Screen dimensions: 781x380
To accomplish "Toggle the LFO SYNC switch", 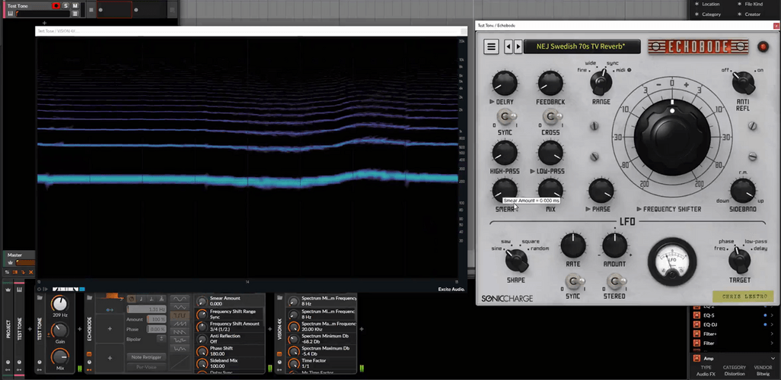I will click(573, 281).
